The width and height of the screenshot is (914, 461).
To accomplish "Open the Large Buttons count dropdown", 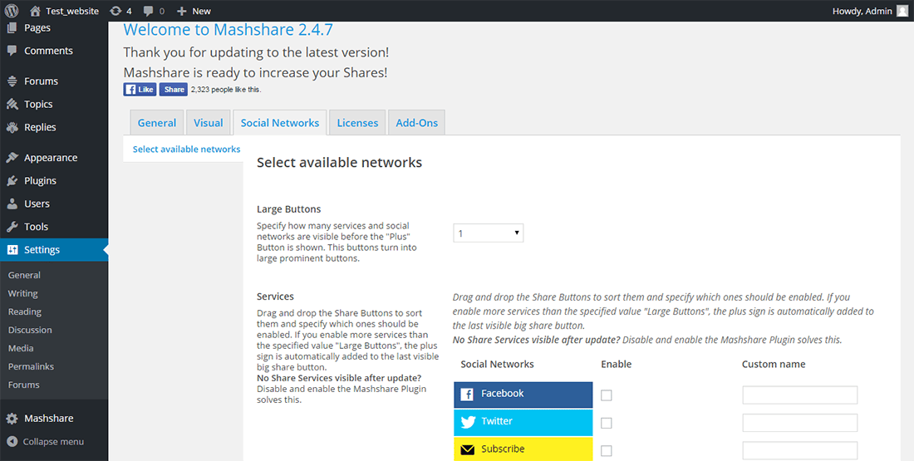I will tap(488, 233).
